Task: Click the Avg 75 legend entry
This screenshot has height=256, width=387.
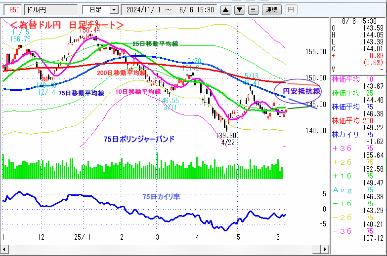Action: click(353, 190)
